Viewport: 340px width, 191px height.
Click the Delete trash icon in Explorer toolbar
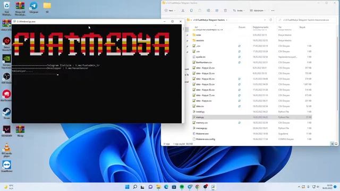(225, 11)
